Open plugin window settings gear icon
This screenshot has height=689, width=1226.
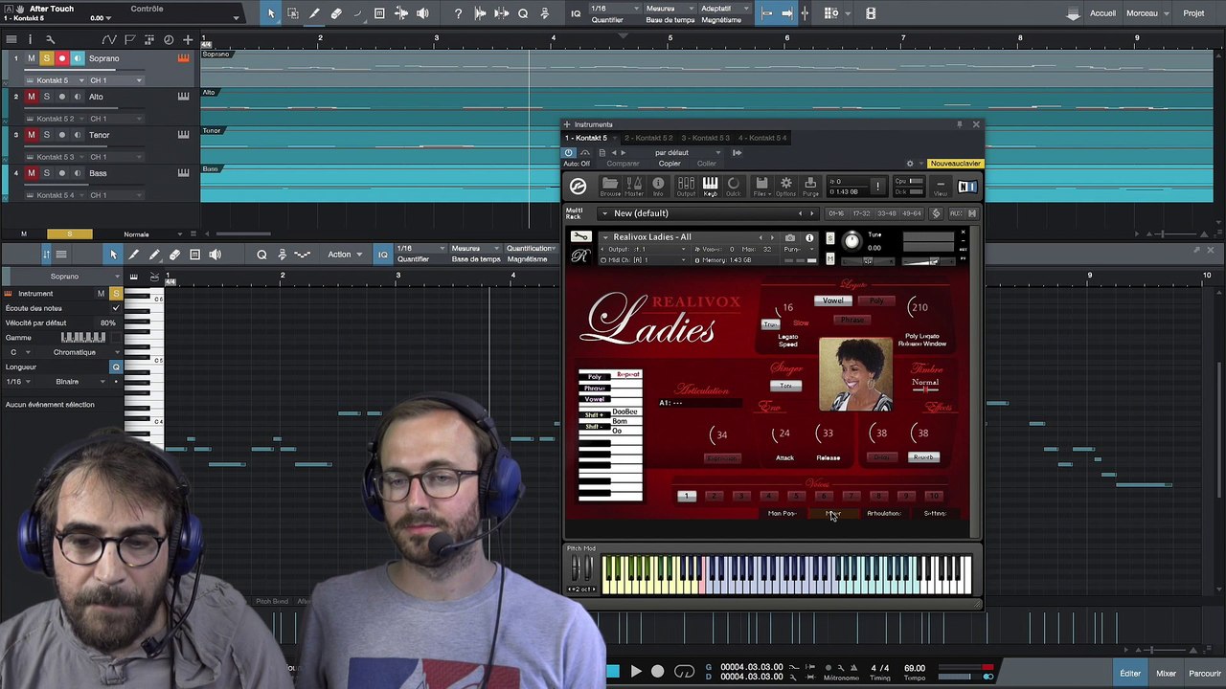tap(910, 164)
